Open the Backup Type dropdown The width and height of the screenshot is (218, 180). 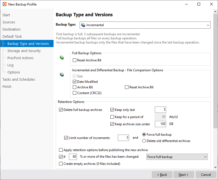tap(145, 25)
